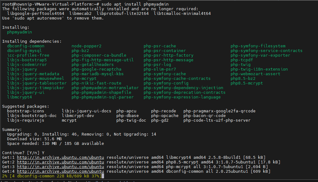The image size is (318, 182).
Task: Click php-symfony-var-exporter package name
Action: 261,55
